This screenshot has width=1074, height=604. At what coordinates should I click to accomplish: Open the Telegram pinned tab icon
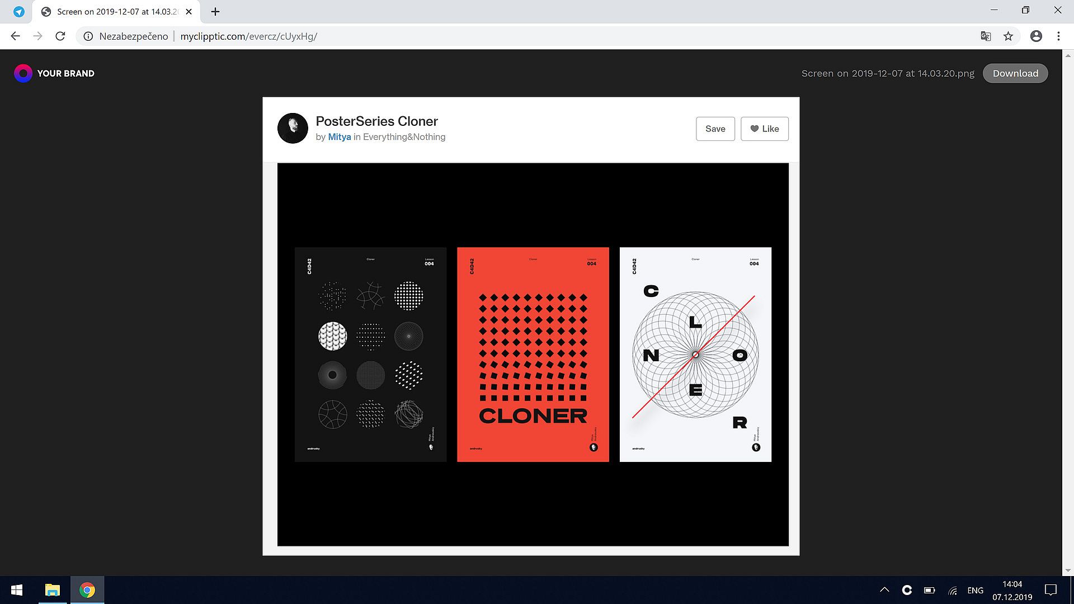(x=19, y=12)
